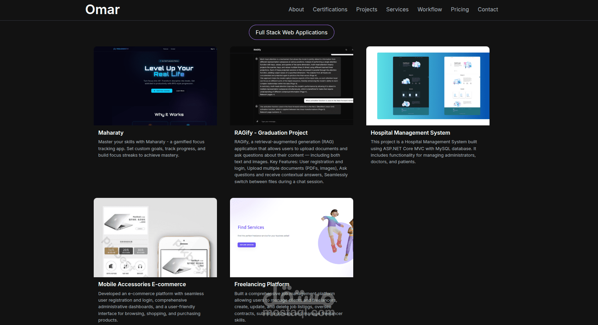Click the Hospital Management System description text
598x325 pixels.
424,152
